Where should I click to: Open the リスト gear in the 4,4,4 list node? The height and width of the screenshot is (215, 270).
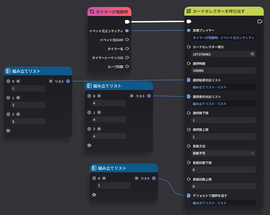coord(132,96)
